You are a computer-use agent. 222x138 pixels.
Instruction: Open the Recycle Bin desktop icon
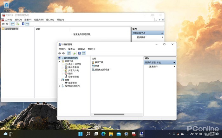6,5
